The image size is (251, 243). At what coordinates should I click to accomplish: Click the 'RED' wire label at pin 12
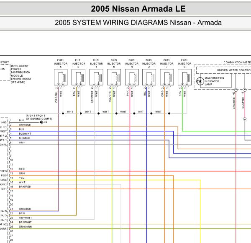22,169
